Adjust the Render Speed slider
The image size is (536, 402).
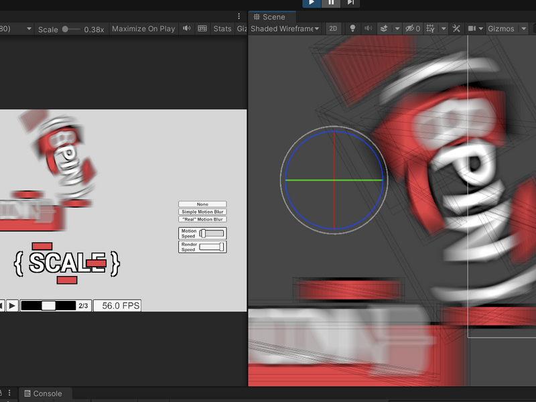(212, 247)
